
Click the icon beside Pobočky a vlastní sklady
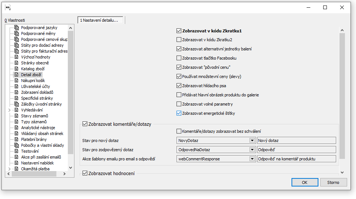(x=17, y=146)
